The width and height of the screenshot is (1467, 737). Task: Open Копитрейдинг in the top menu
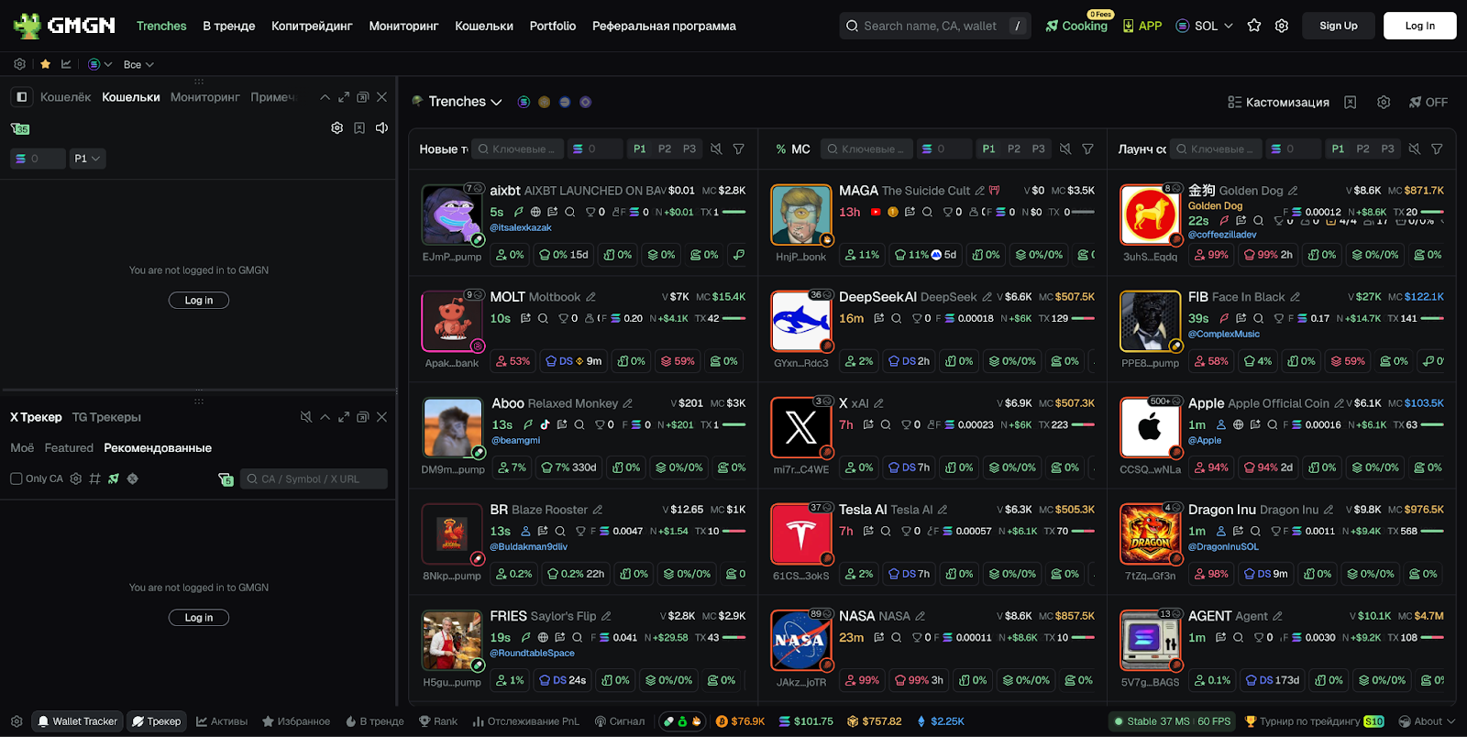pos(312,26)
